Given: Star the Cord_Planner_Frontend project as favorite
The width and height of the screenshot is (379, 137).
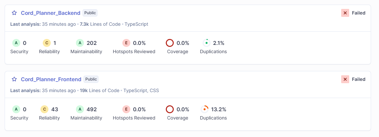Looking at the screenshot, I should (14, 79).
